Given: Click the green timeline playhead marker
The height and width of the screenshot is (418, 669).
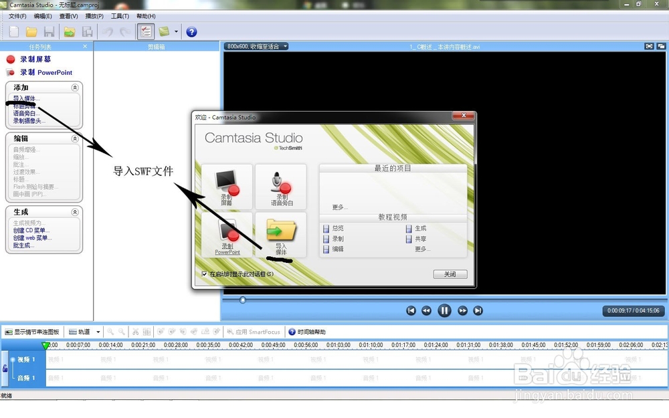Looking at the screenshot, I should coord(45,346).
